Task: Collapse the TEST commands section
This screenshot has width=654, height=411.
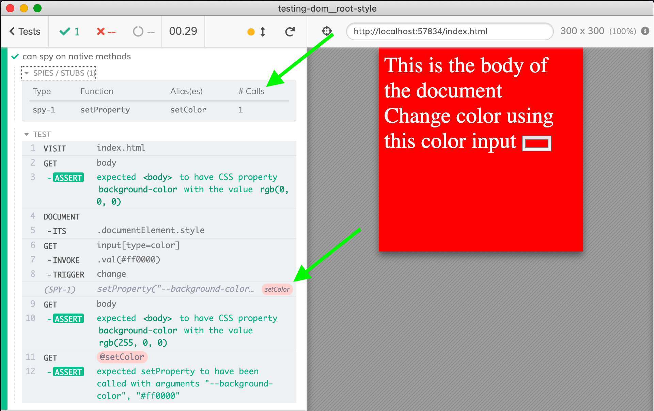Action: pos(37,134)
